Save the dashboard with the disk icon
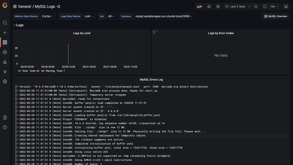Screen dimensions: 293x165 [209, 7]
